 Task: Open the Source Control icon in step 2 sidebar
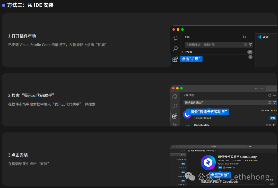(x=175, y=124)
